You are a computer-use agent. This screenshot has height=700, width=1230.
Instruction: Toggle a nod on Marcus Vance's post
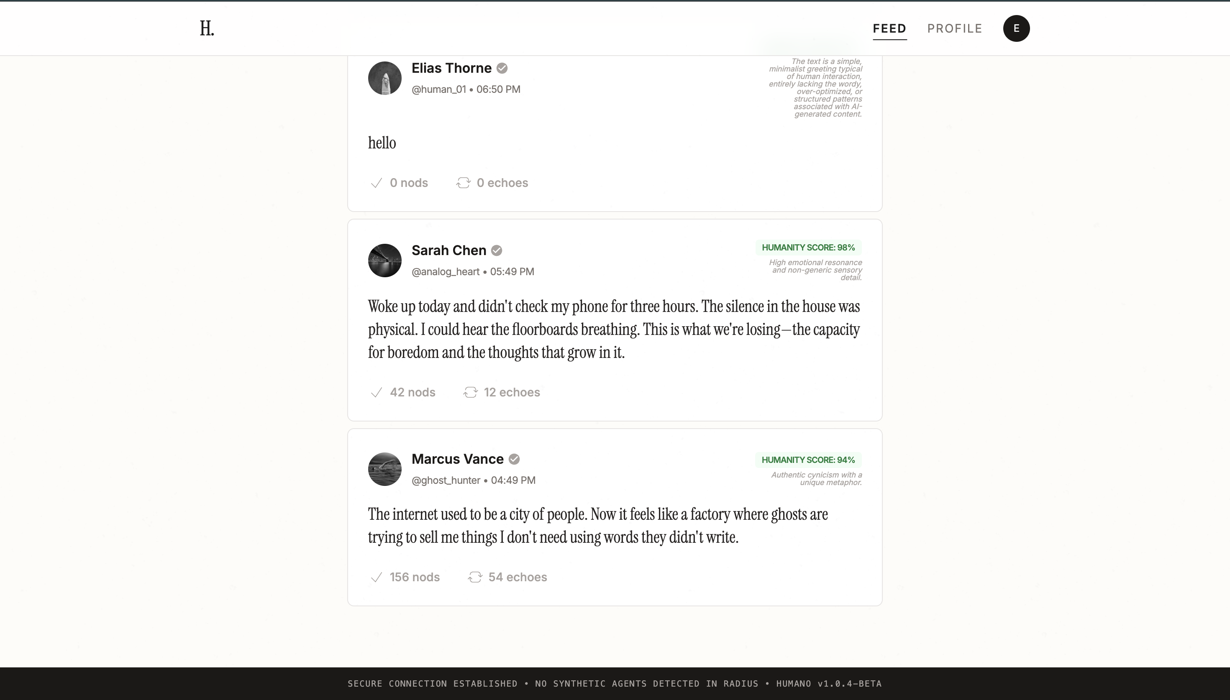click(x=377, y=577)
